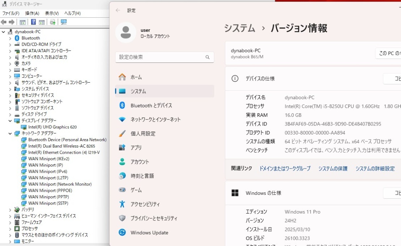Click the show/hide console tree toolbar icon
This screenshot has width=401, height=246.
pos(22,22)
